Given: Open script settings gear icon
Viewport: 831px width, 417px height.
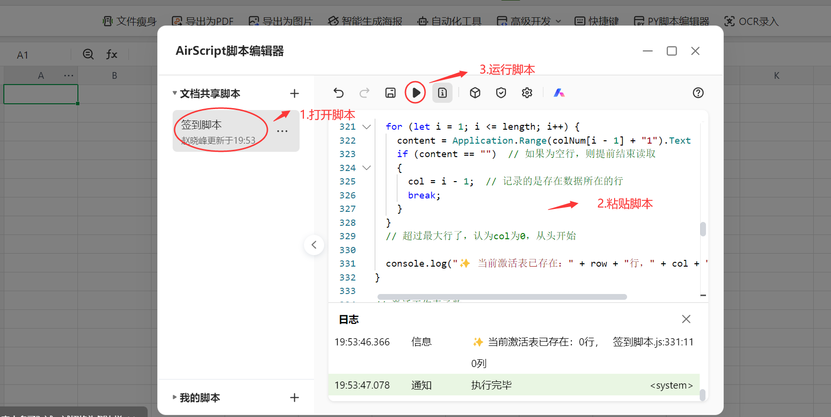Looking at the screenshot, I should (527, 93).
